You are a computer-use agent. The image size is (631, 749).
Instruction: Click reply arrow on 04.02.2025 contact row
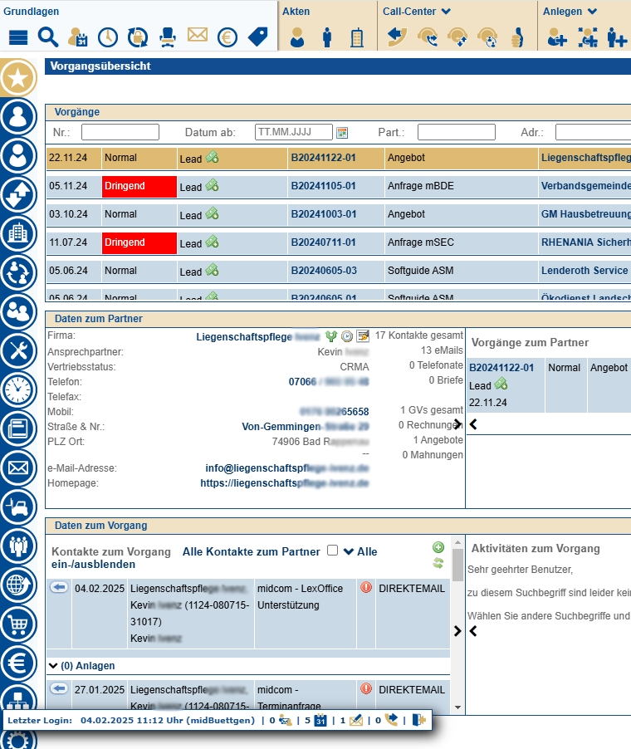click(x=59, y=587)
